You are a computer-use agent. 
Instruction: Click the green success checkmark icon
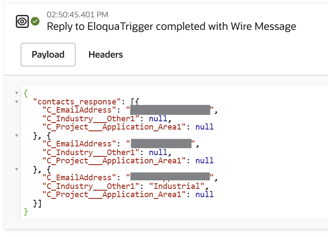click(35, 21)
